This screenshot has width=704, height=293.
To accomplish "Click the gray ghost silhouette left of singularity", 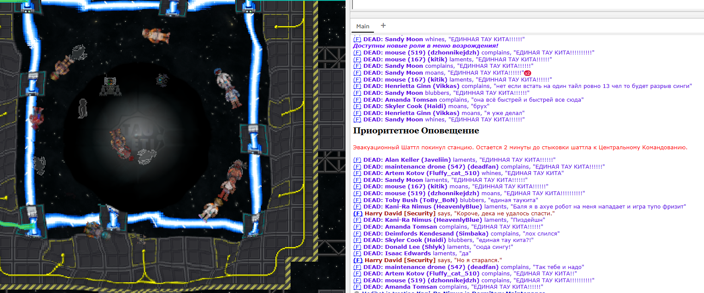I will point(83,108).
